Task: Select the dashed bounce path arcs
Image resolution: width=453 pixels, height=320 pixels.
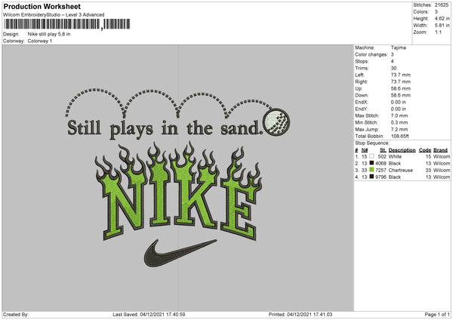Action: pos(168,103)
